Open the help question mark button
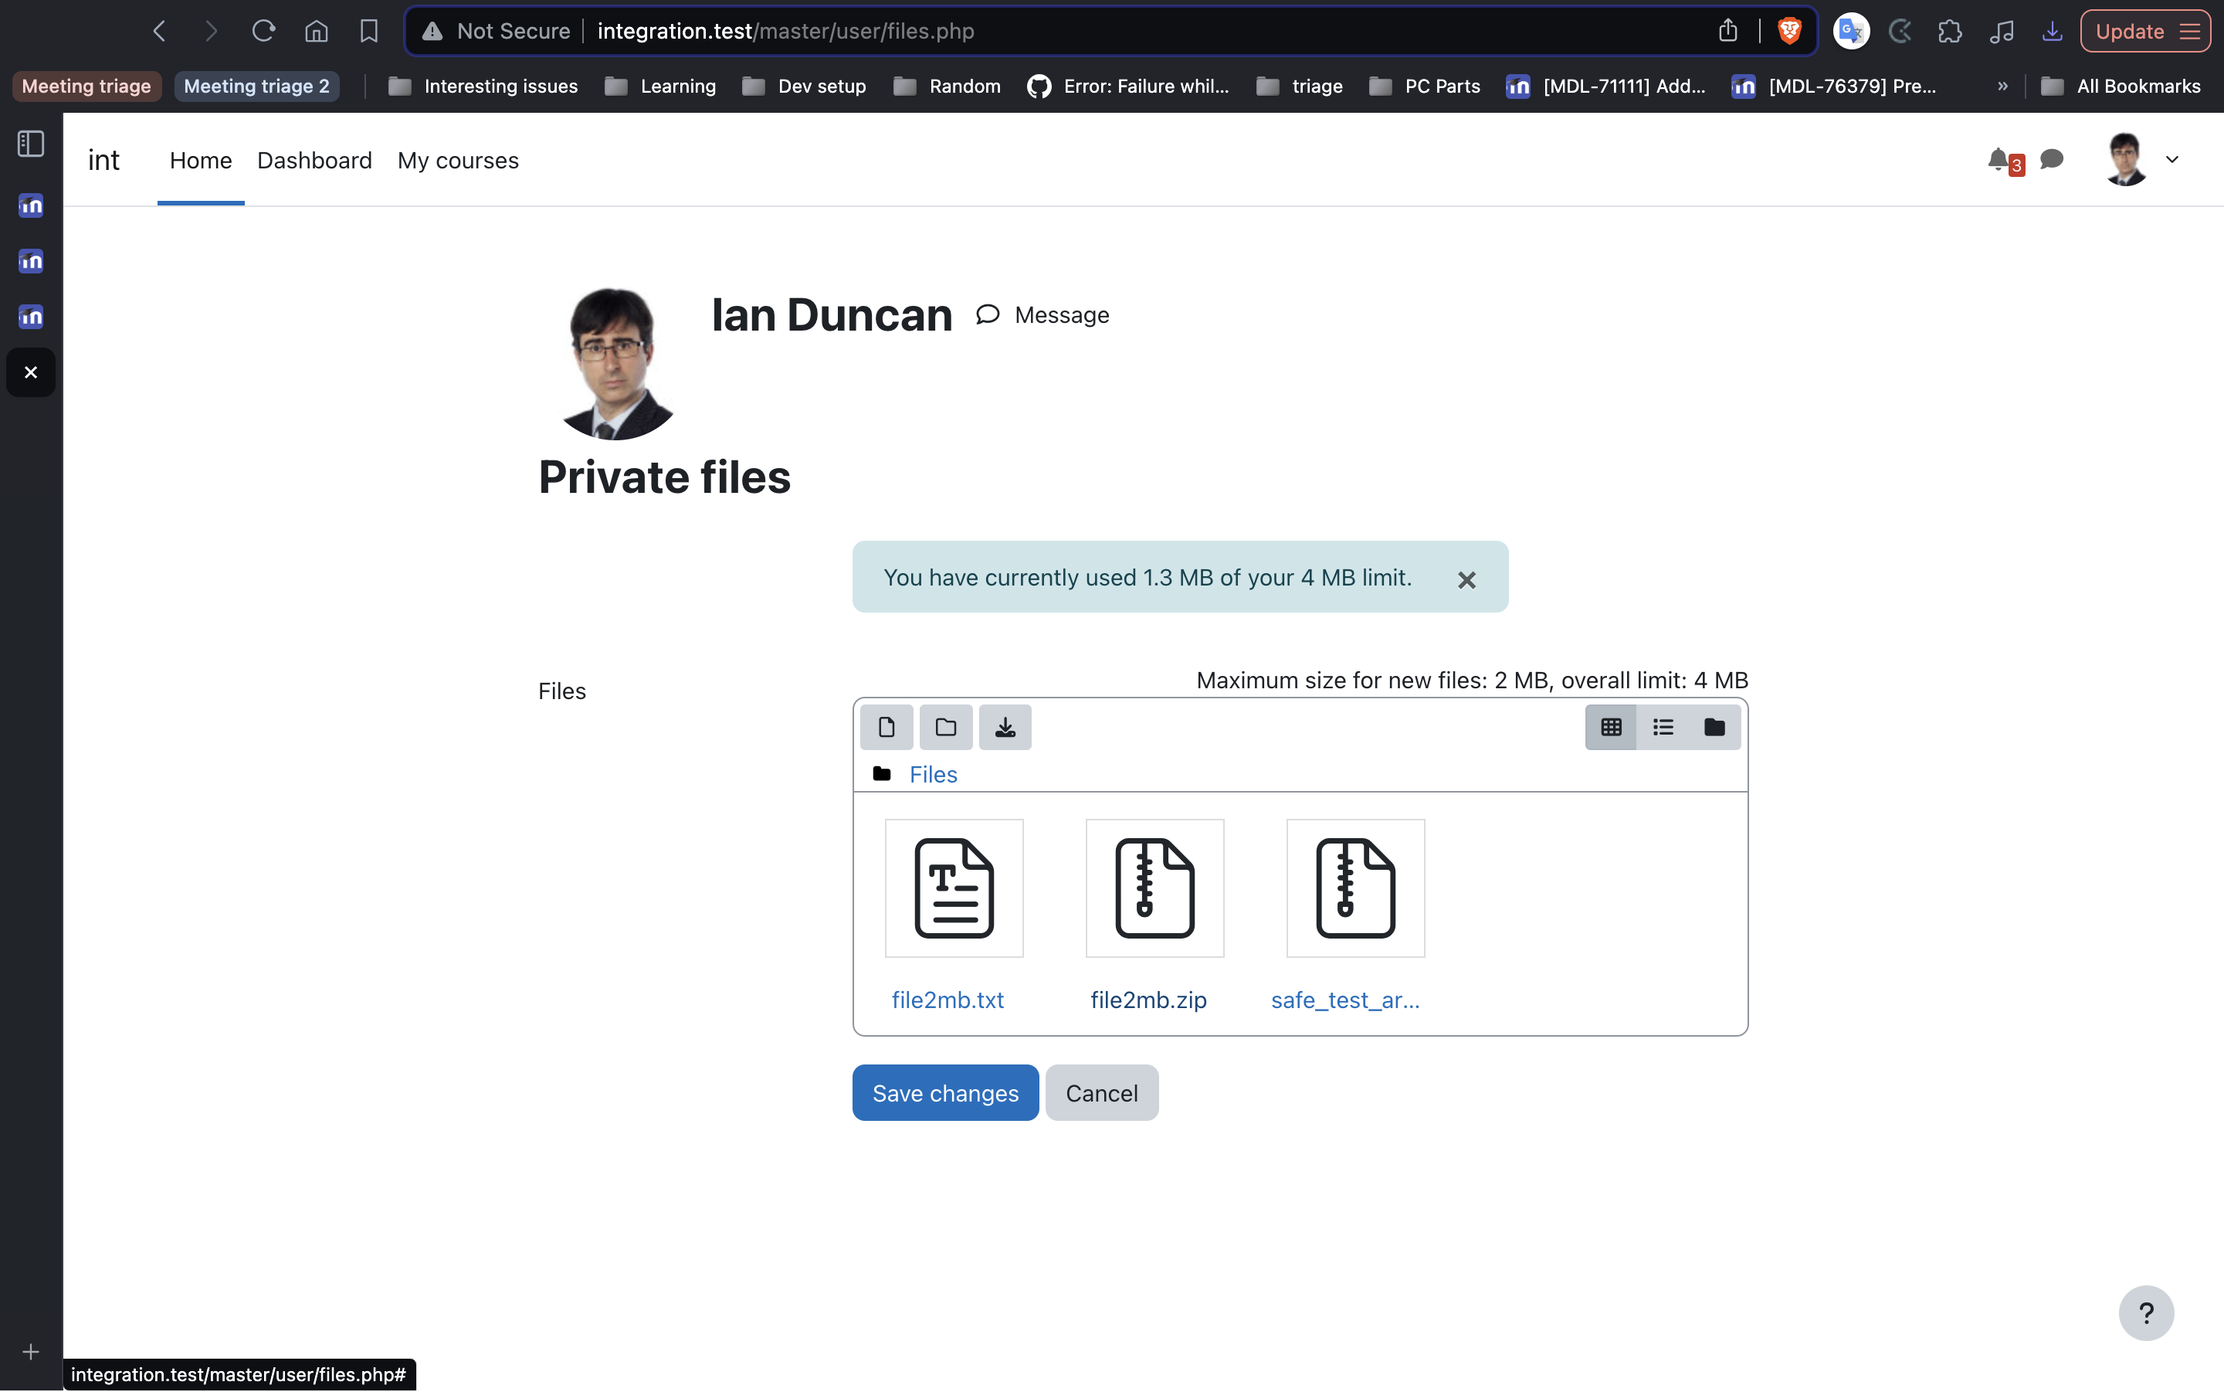The height and width of the screenshot is (1392, 2224). pos(2146,1313)
